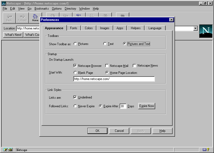The image size is (214, 153).
Task: Click the Help button in Preferences dialog
Action: [x=162, y=131]
